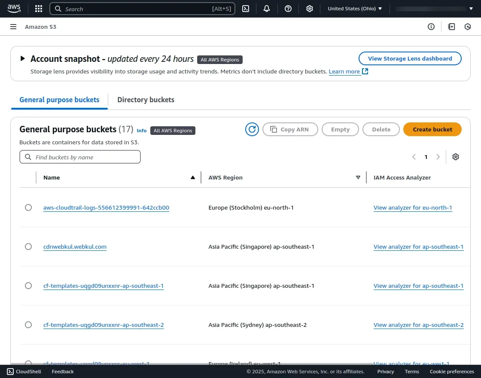
Task: Click IAM Access Analyzer column header
Action: (402, 178)
